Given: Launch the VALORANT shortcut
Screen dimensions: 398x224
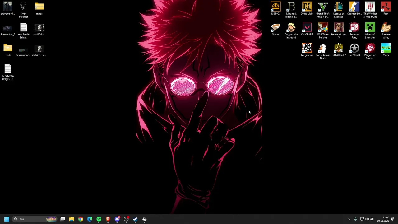Looking at the screenshot, I should (307, 30).
